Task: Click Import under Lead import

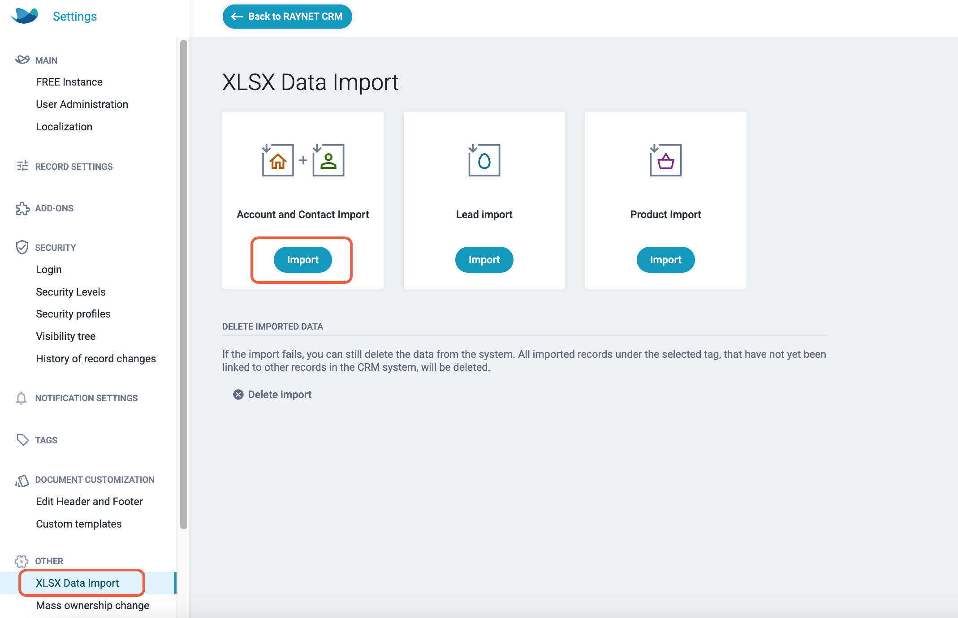Action: tap(484, 260)
